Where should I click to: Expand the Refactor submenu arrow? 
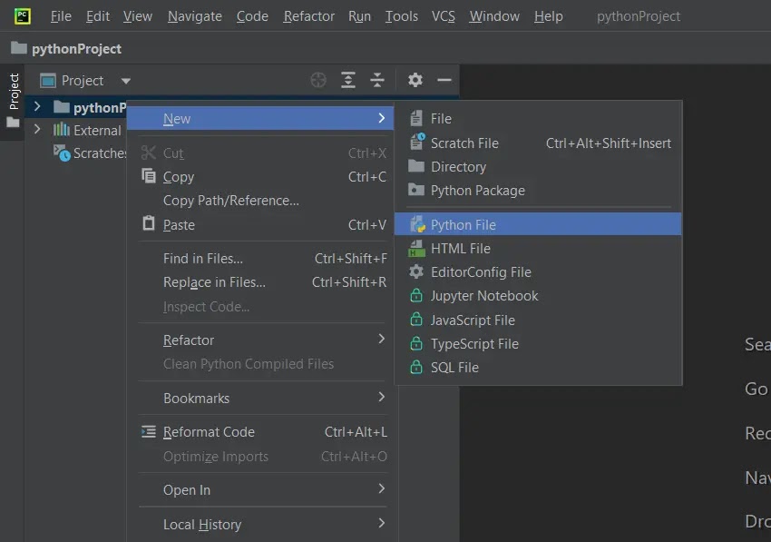pyautogui.click(x=382, y=339)
